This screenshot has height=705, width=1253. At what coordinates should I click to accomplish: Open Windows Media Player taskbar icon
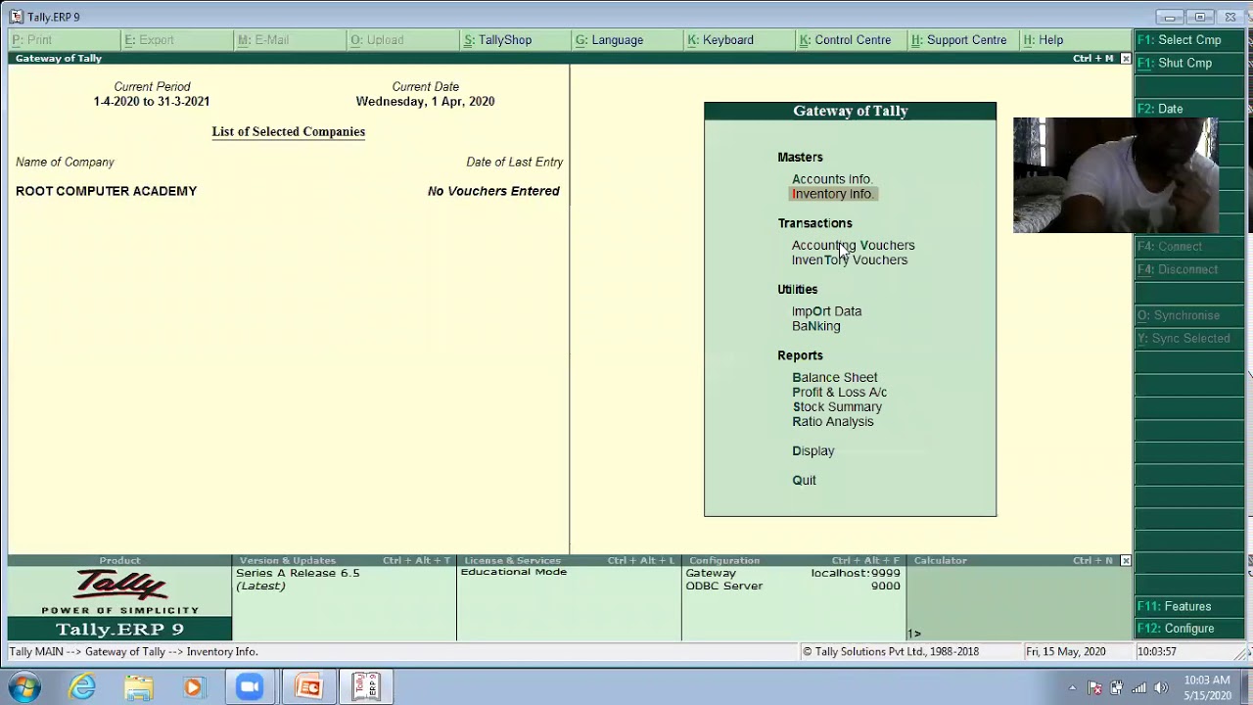193,687
